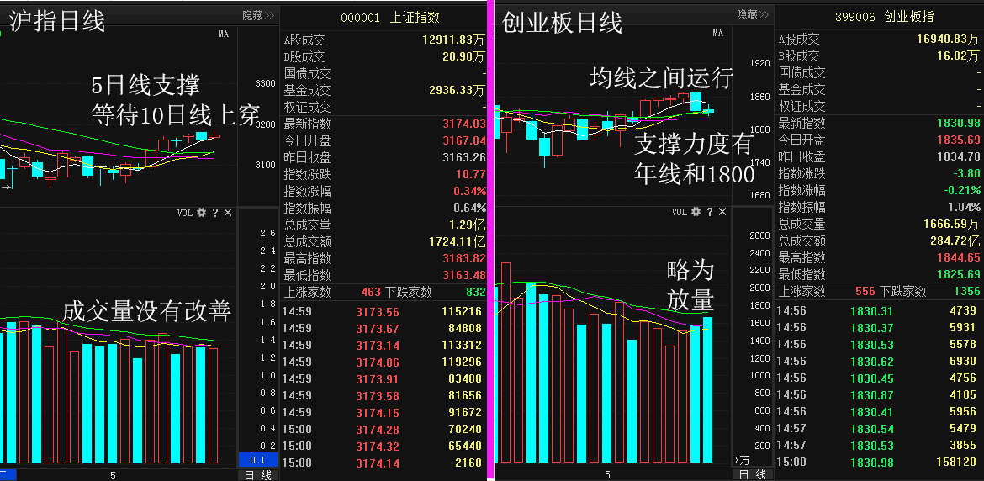Select 总成交量 value 1666.59万
Image resolution: width=984 pixels, height=481 pixels.
click(x=951, y=224)
